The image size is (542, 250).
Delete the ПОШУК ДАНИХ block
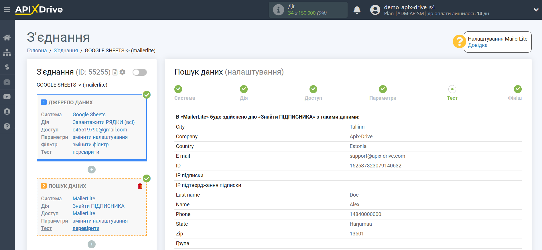tap(140, 186)
